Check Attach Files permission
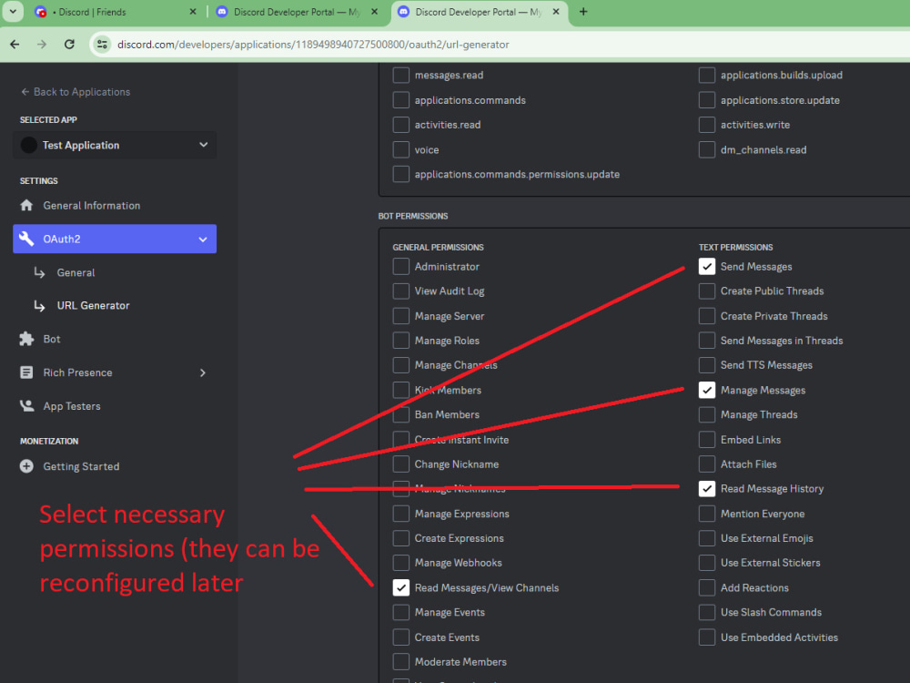 coord(707,464)
